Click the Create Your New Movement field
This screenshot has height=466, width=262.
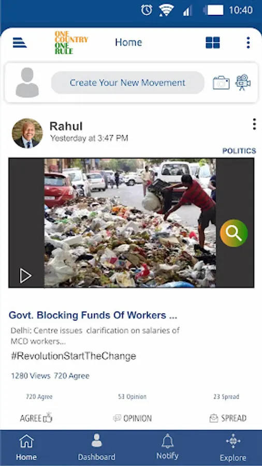[x=128, y=83]
